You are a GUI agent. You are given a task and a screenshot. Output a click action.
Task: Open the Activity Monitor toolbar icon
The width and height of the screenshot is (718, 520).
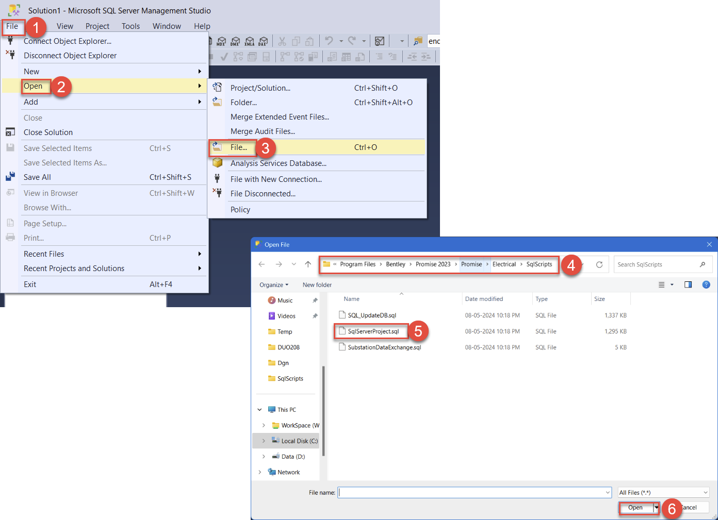(x=380, y=41)
